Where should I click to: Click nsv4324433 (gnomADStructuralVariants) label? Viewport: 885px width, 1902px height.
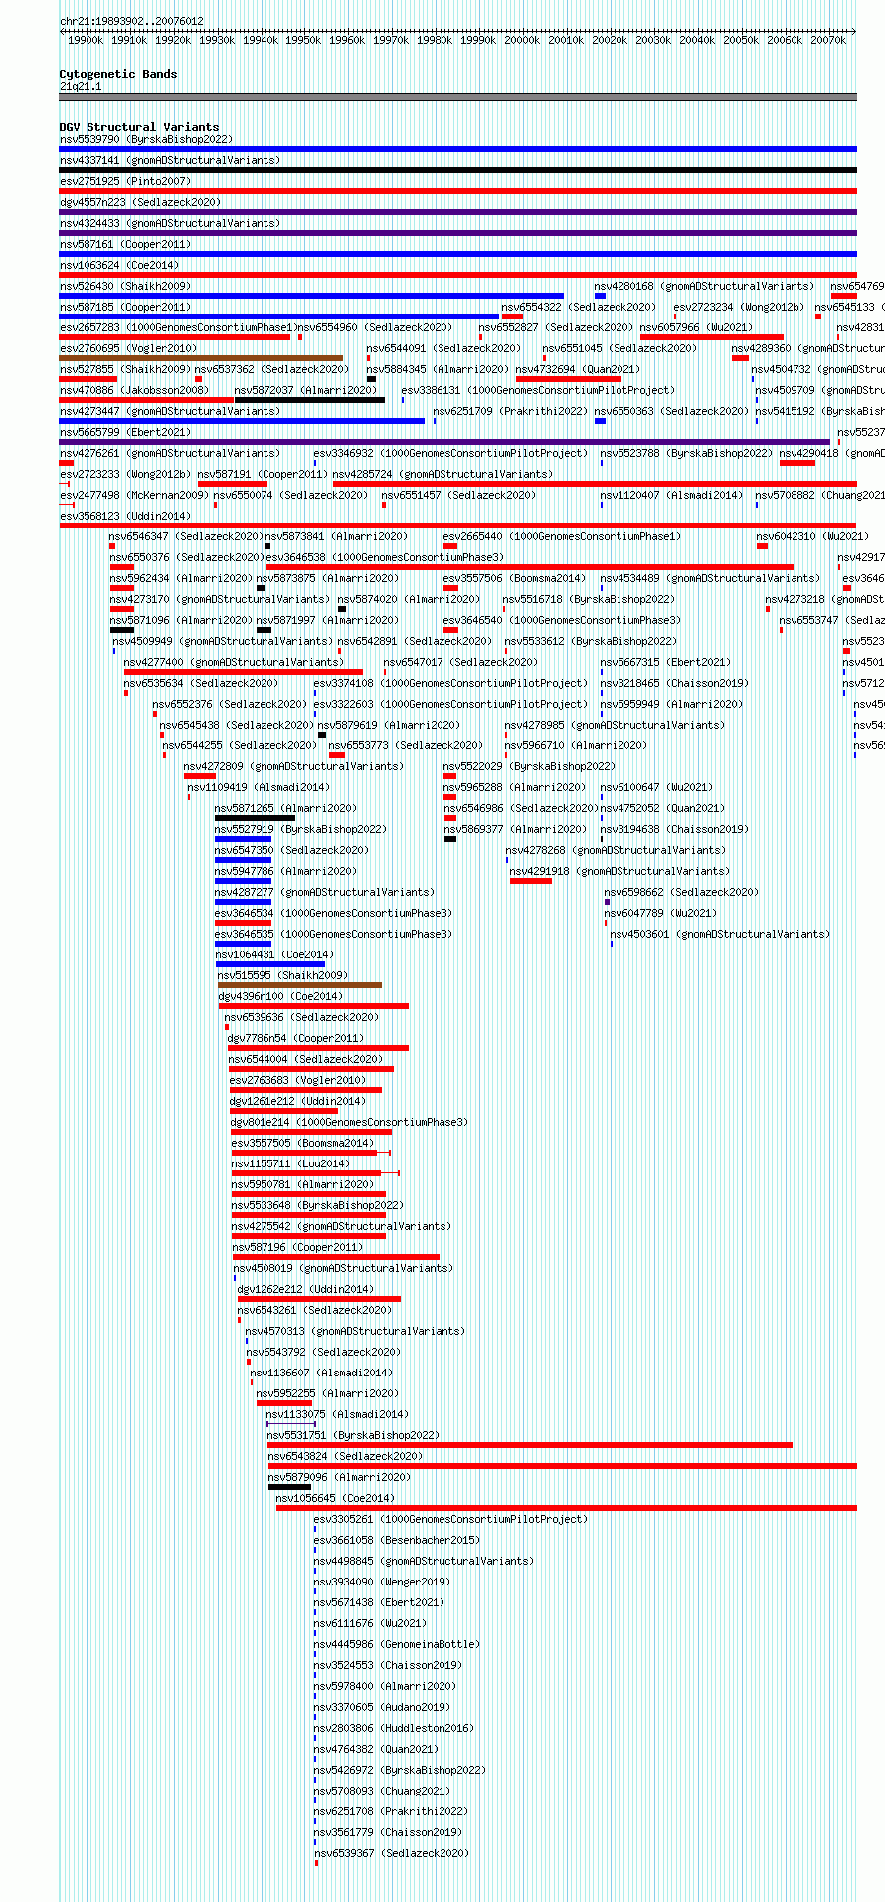pyautogui.click(x=170, y=223)
